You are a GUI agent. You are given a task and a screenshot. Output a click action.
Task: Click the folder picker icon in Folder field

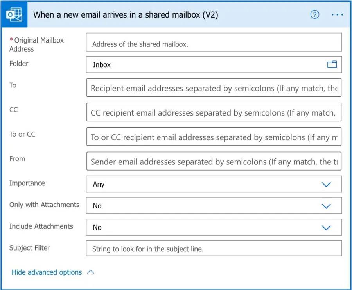tap(332, 65)
